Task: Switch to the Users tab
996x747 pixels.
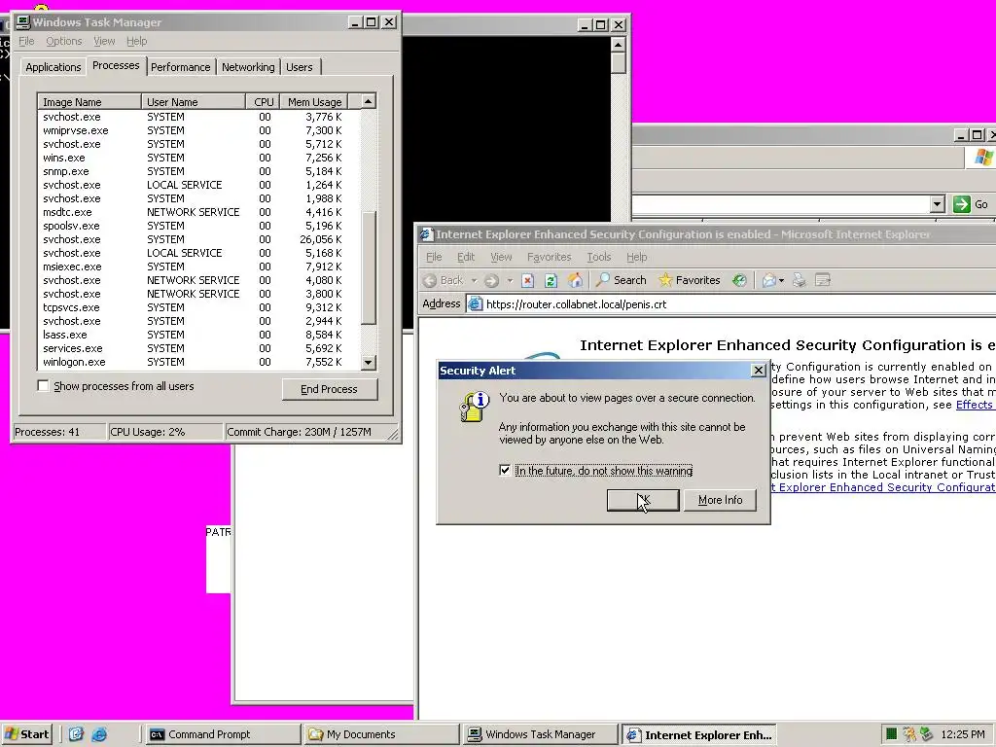Action: pyautogui.click(x=300, y=67)
